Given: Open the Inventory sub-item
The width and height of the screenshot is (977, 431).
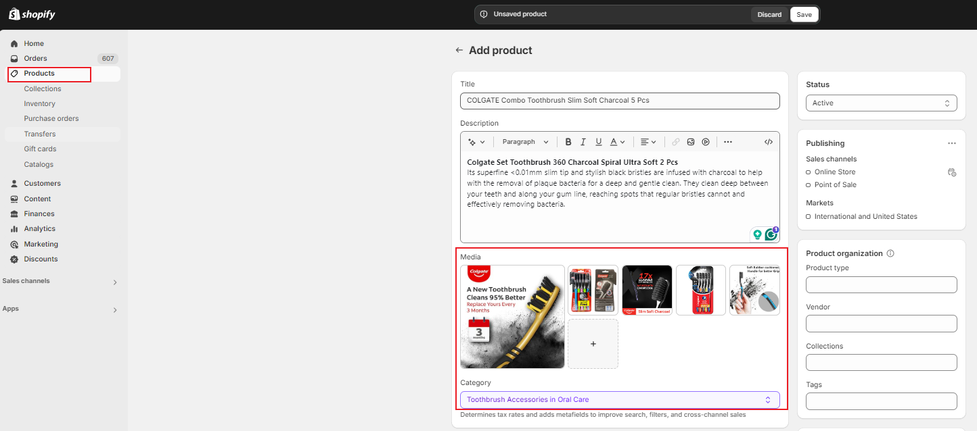Looking at the screenshot, I should [40, 103].
